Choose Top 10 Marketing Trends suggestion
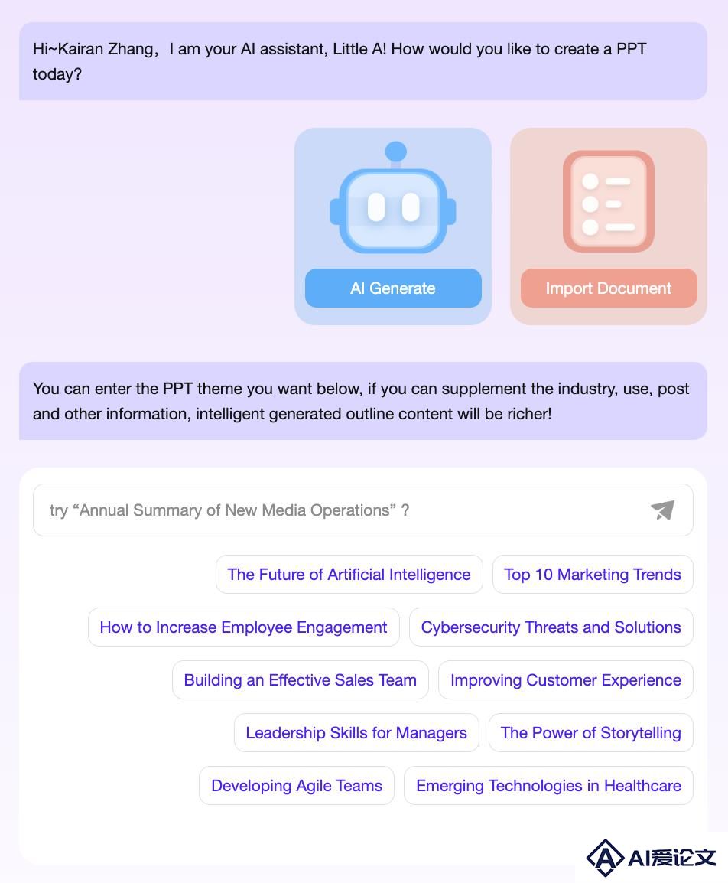 point(593,575)
